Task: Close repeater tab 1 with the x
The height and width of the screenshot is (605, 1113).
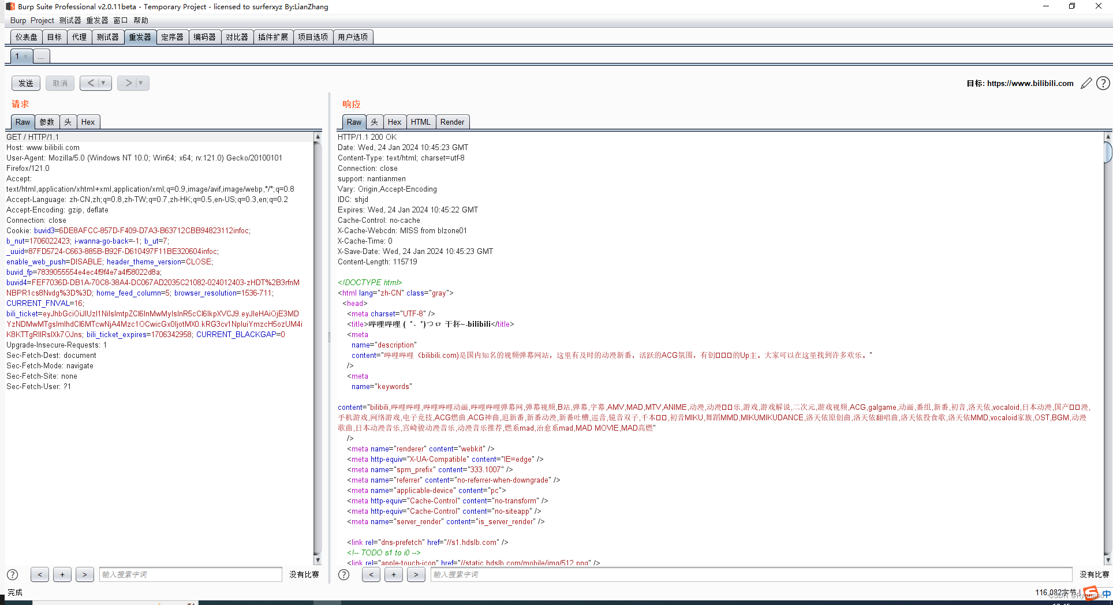Action: 25,57
